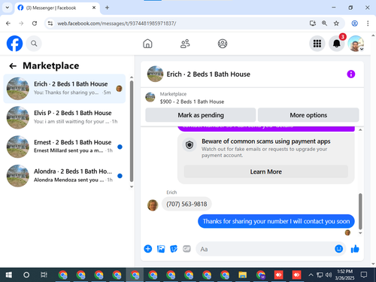
Task: Click the install app icon in address bar
Action: tap(312, 23)
